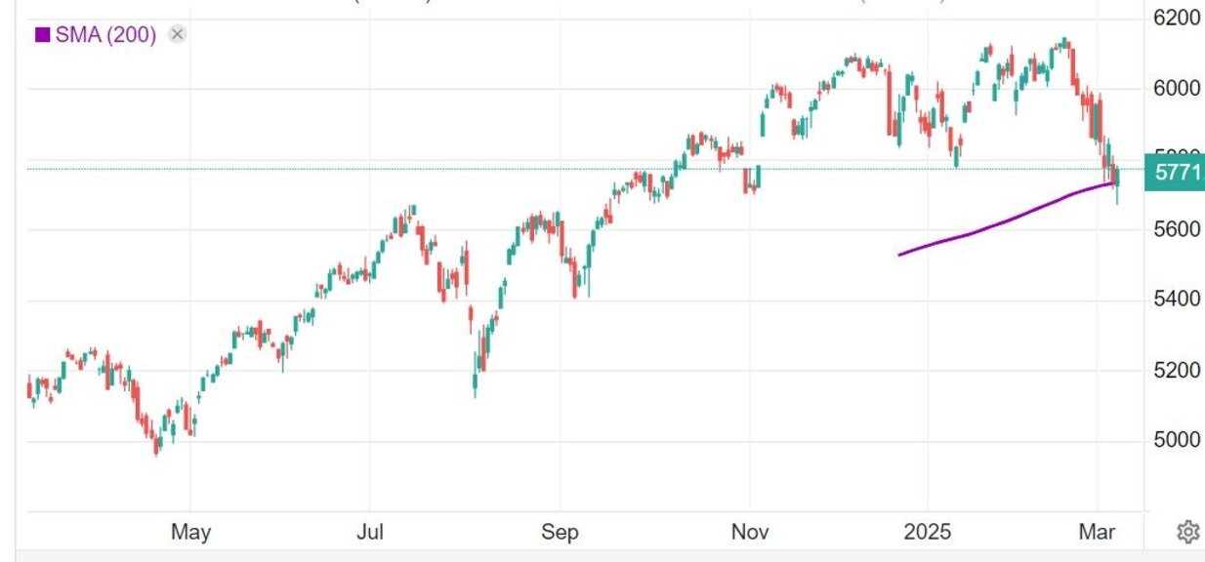Click the 6200 price axis label

(1177, 18)
